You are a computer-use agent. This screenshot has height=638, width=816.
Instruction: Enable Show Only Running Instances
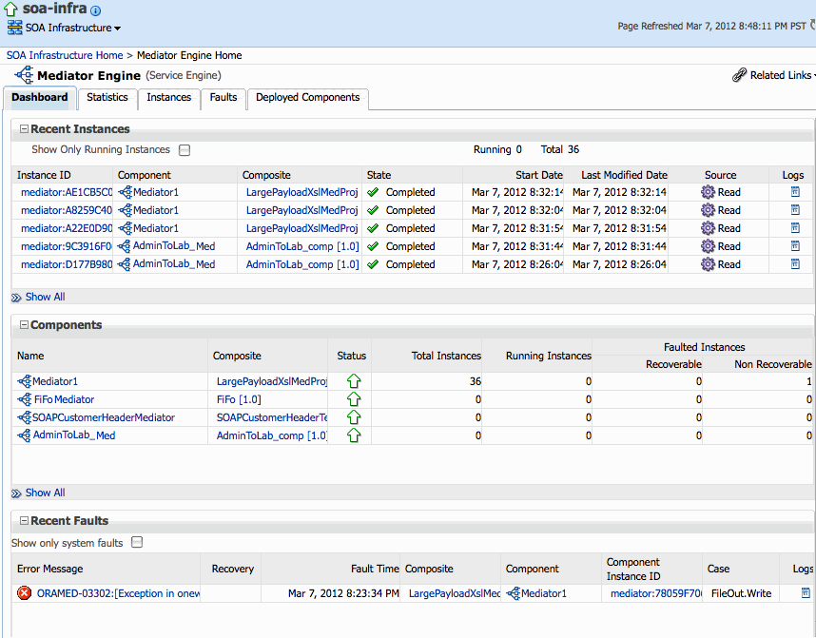click(185, 149)
